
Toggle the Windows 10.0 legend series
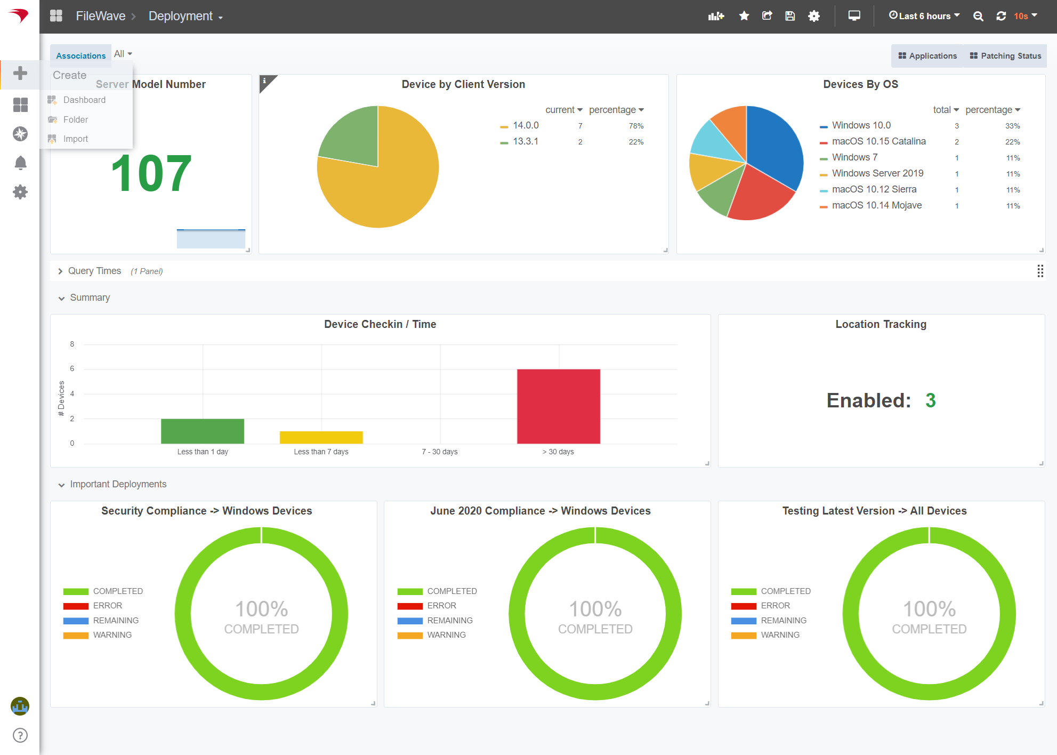pyautogui.click(x=861, y=125)
